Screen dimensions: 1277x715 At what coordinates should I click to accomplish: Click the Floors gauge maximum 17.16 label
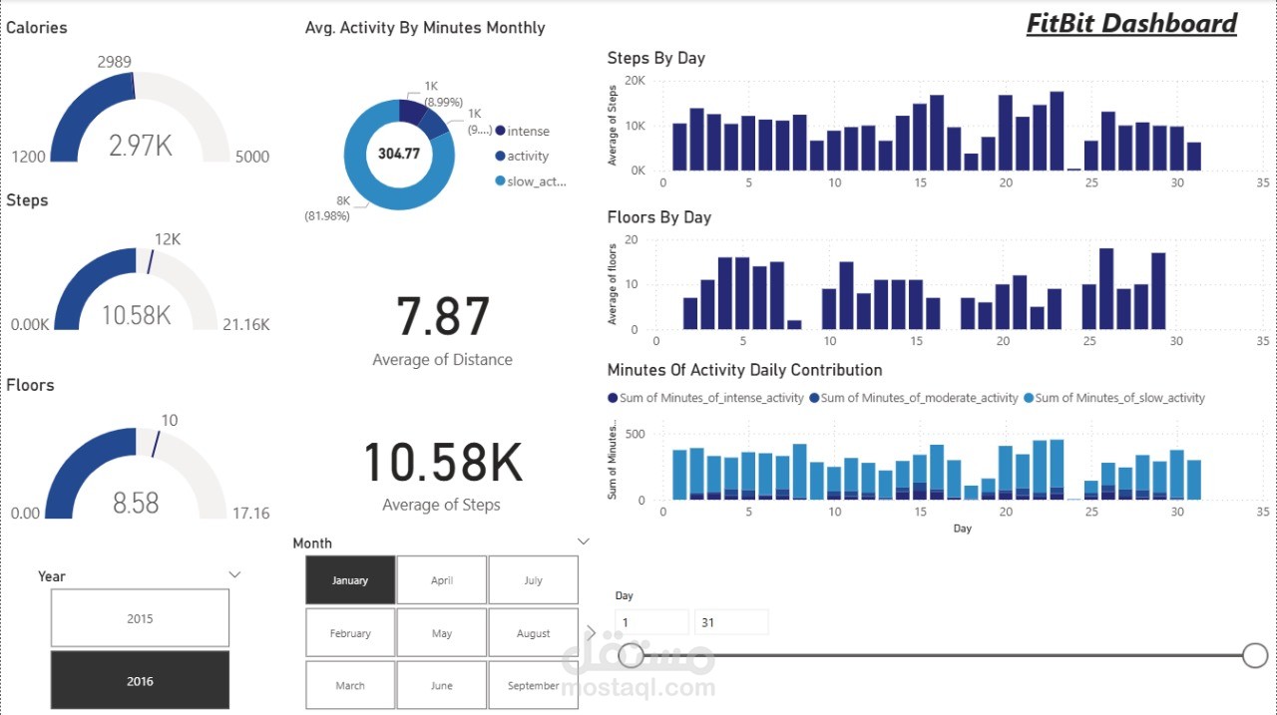click(x=251, y=513)
